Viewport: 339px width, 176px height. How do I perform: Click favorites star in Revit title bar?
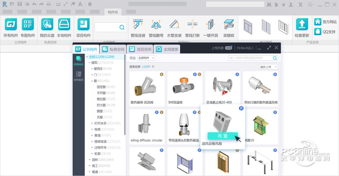pos(284,4)
